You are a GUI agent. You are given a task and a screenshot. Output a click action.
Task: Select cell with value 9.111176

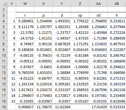(x=25, y=27)
